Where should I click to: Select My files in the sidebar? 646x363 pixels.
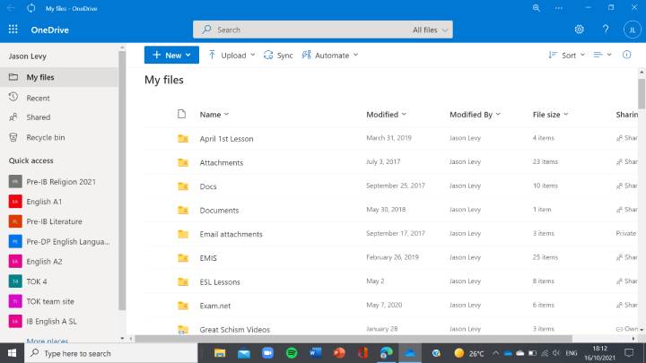pyautogui.click(x=59, y=77)
